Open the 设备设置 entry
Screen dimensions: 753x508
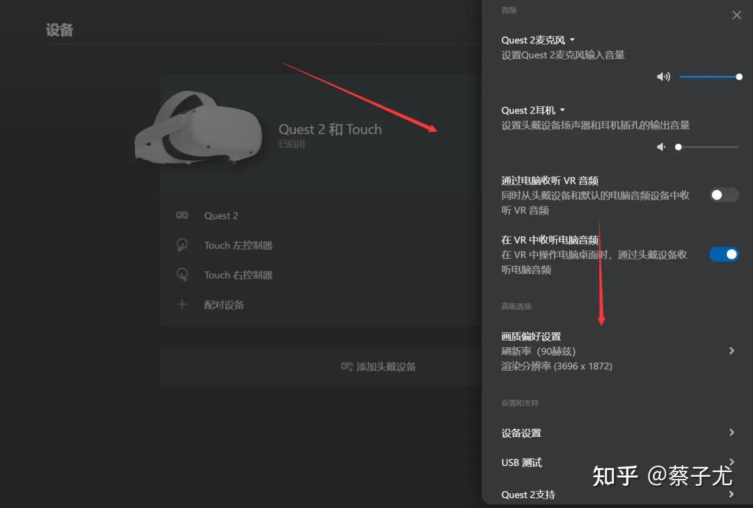(x=618, y=433)
